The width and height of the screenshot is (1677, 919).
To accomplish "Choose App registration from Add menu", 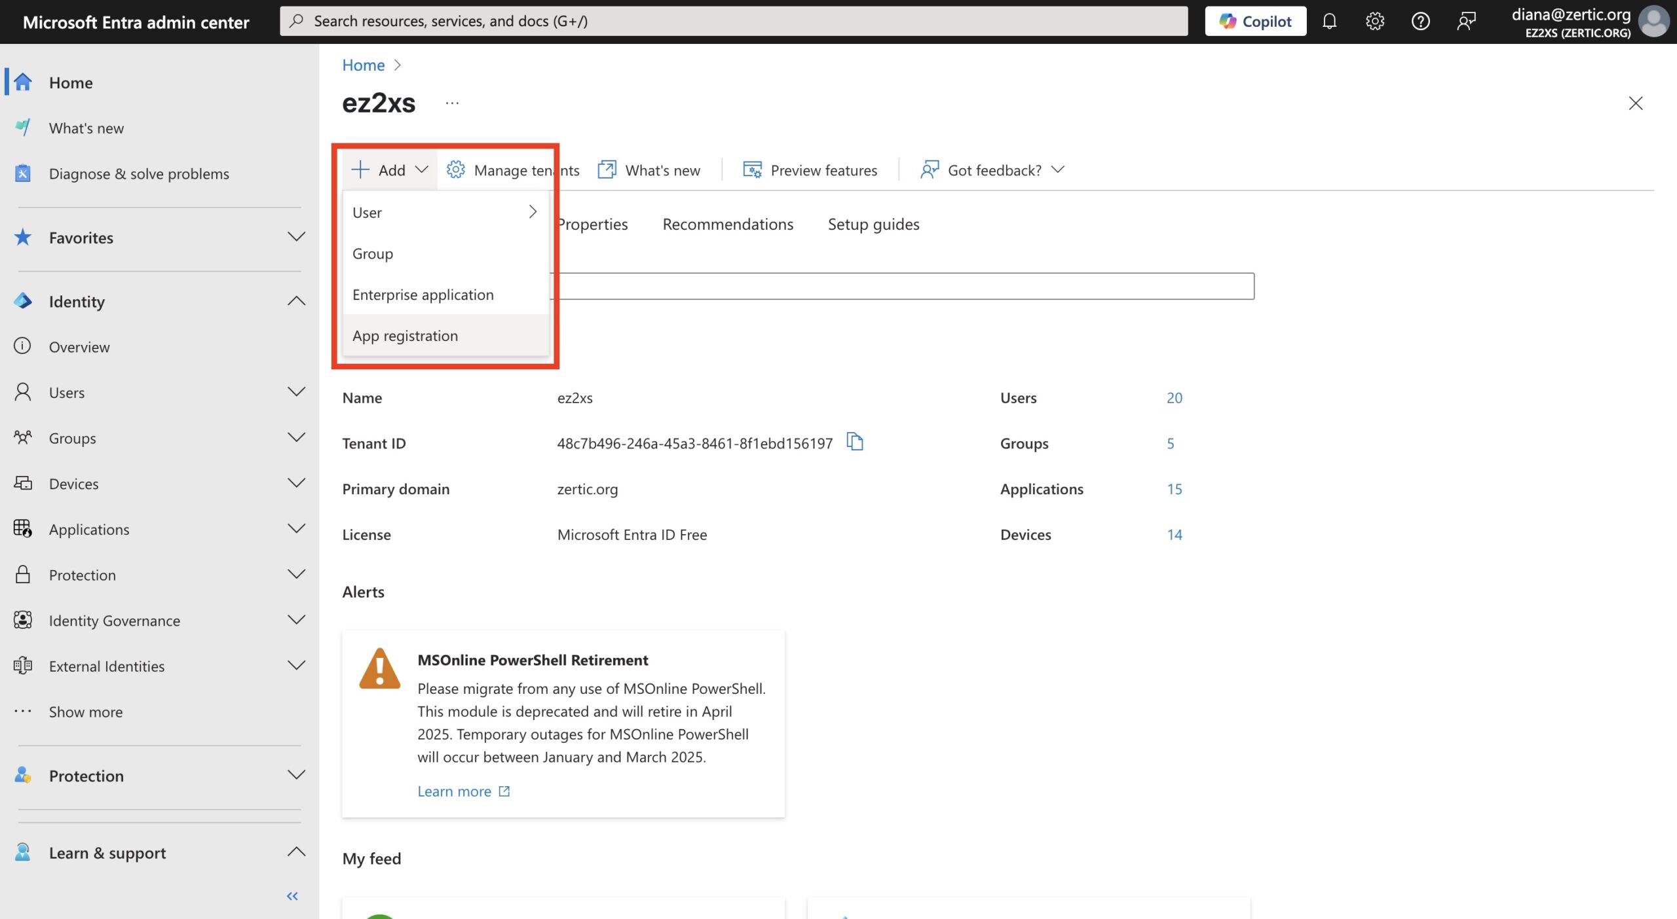I will point(405,336).
